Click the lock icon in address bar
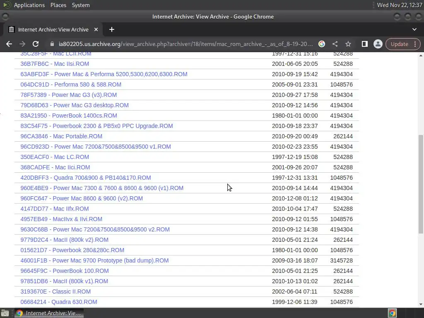The image size is (424, 318). pos(52,44)
